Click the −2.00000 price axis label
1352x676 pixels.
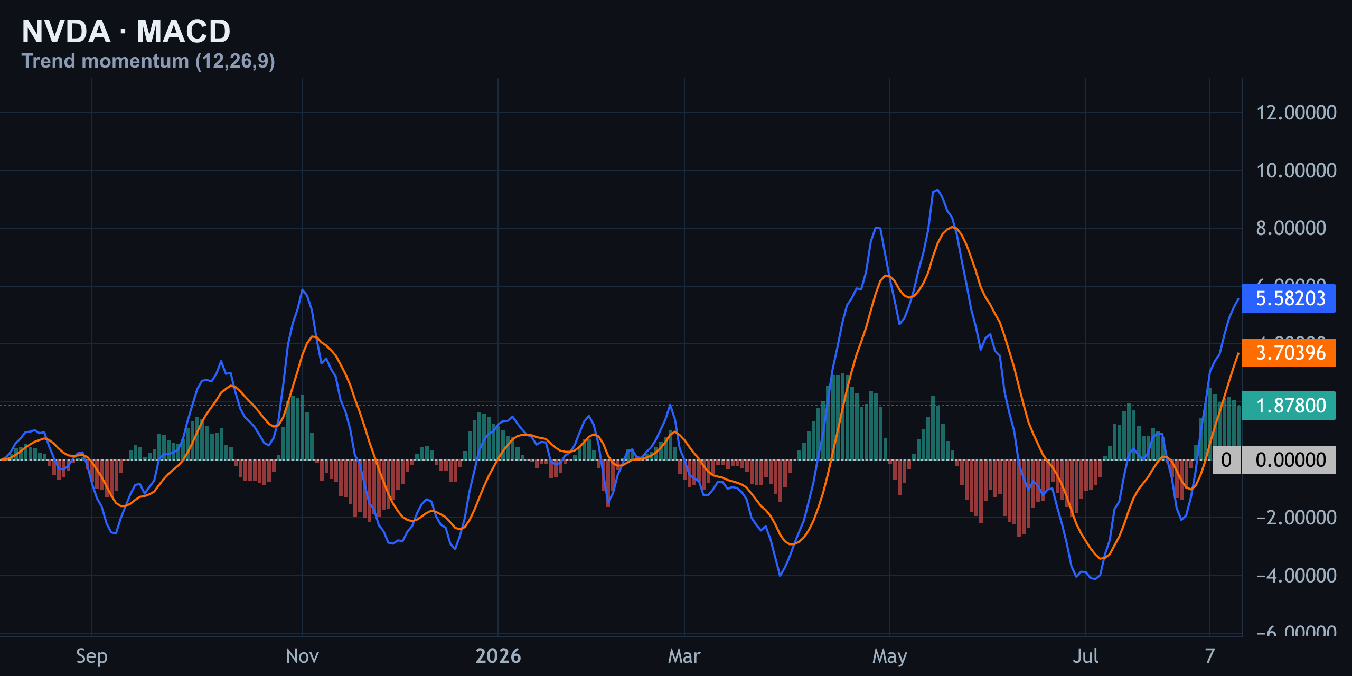(x=1297, y=518)
